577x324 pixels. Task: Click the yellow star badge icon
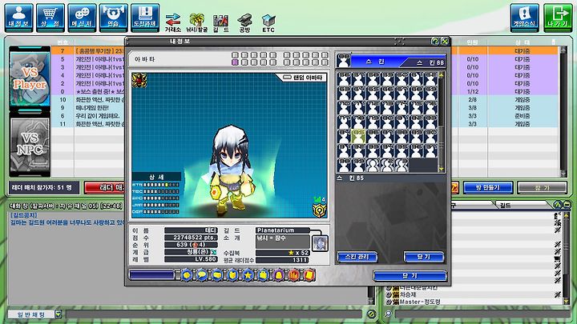click(248, 274)
